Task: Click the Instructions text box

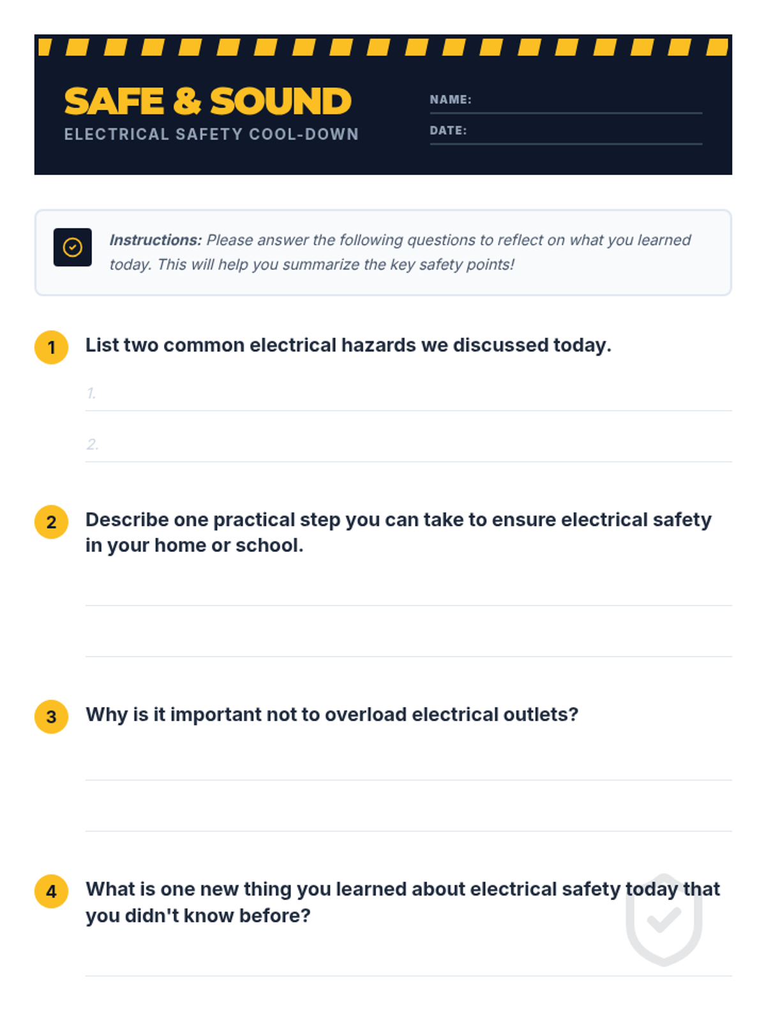Action: pos(383,252)
